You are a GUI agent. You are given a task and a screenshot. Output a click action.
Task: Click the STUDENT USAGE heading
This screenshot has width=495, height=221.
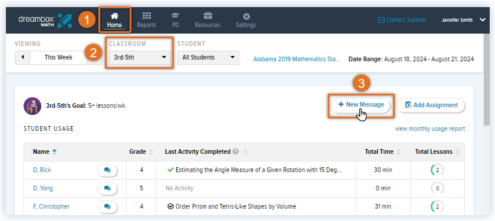48,128
